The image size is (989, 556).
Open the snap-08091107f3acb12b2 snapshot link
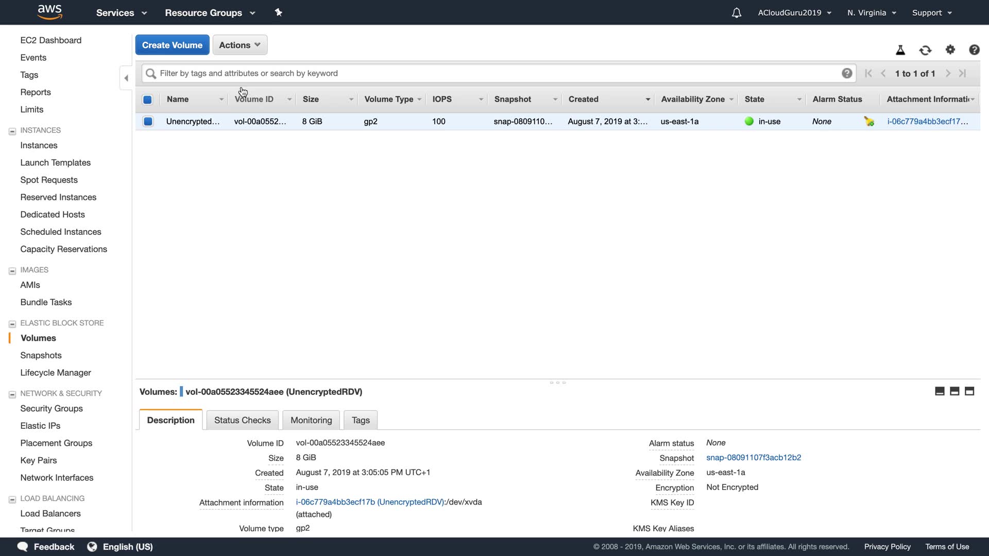[753, 458]
